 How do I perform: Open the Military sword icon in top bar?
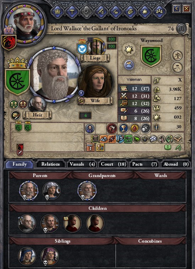[x=101, y=12]
